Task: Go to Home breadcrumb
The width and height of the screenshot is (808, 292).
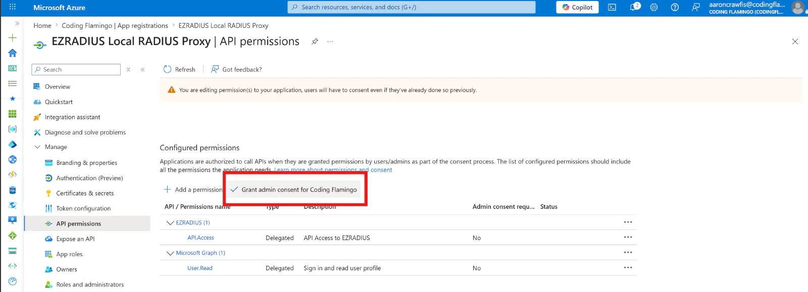Action: point(42,26)
